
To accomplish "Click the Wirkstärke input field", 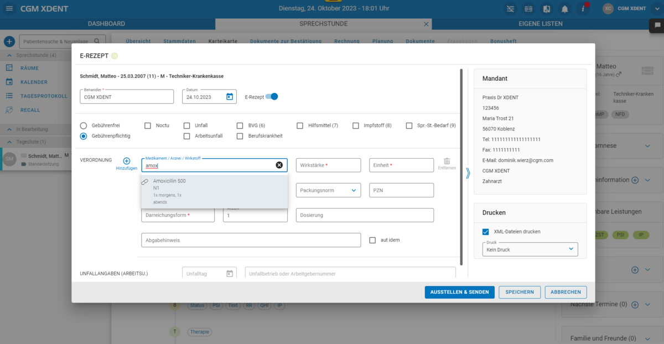I will coord(329,165).
